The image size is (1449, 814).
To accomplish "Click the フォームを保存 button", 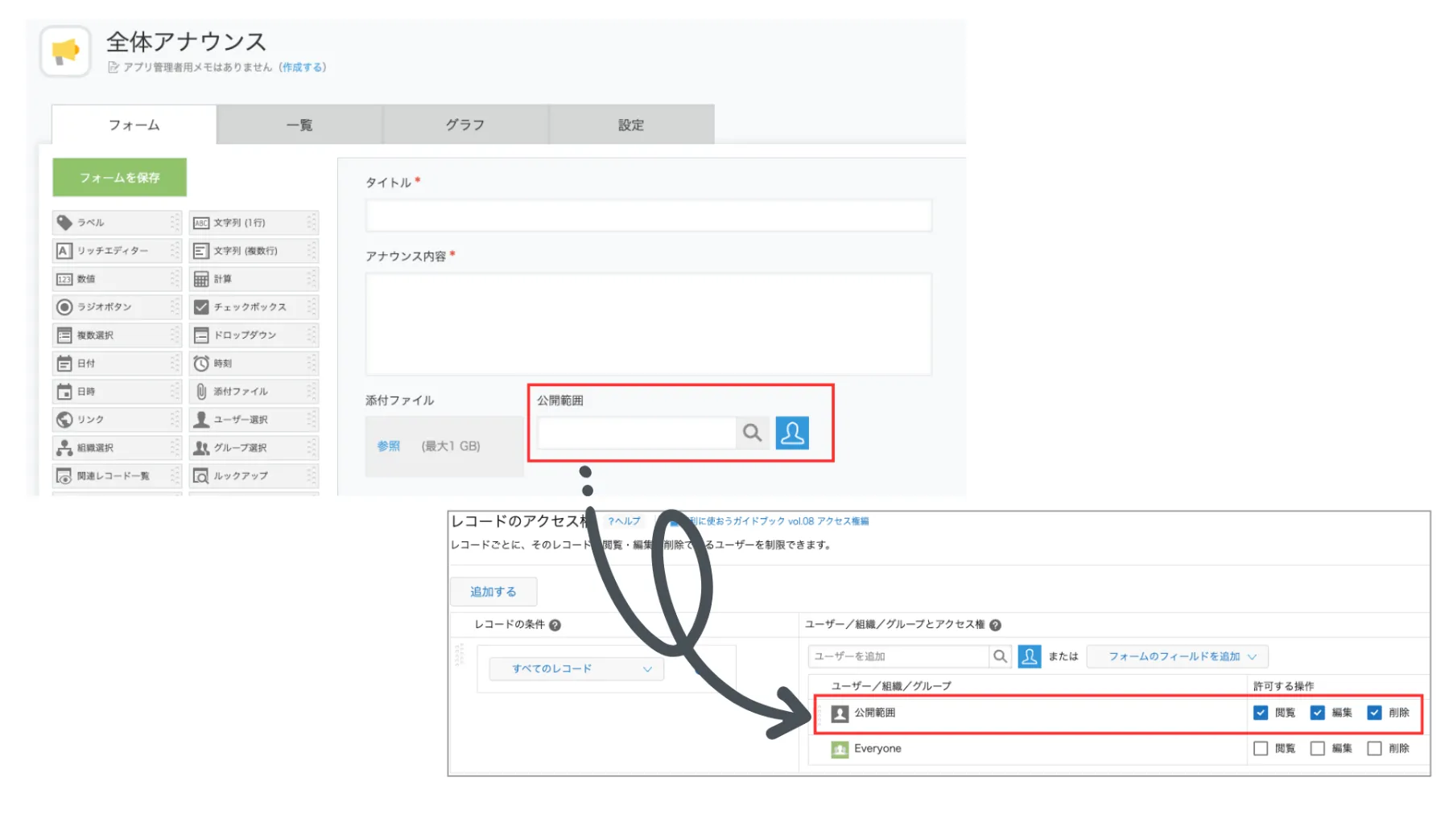I will pyautogui.click(x=118, y=176).
